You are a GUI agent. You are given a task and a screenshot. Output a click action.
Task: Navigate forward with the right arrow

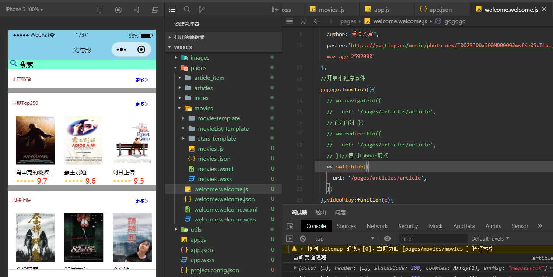point(329,21)
